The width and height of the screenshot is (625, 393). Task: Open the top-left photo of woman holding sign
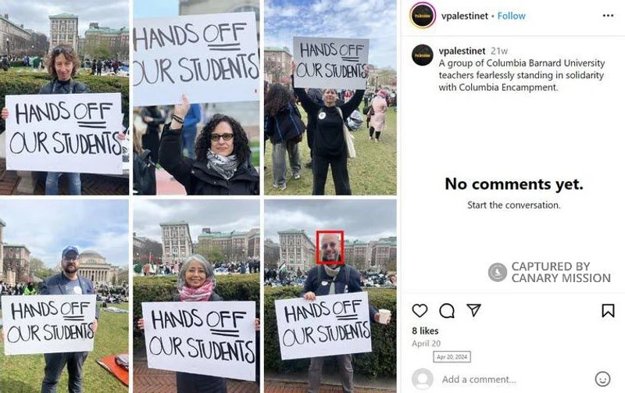[x=65, y=98]
